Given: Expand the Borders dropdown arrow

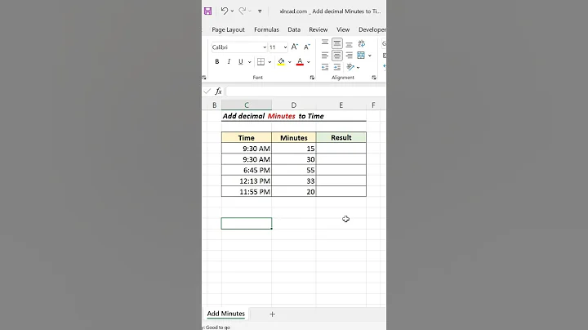Looking at the screenshot, I should tap(269, 62).
